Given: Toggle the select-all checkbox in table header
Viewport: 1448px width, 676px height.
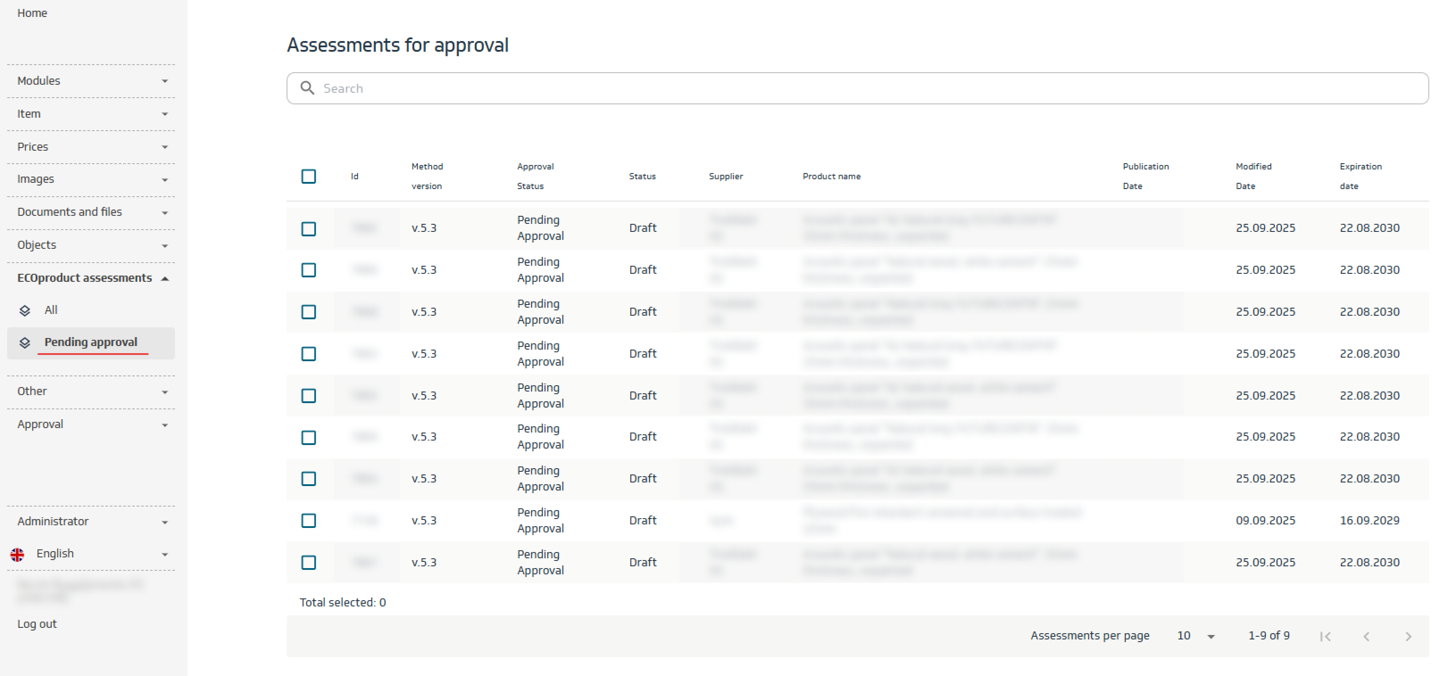Looking at the screenshot, I should tap(308, 176).
